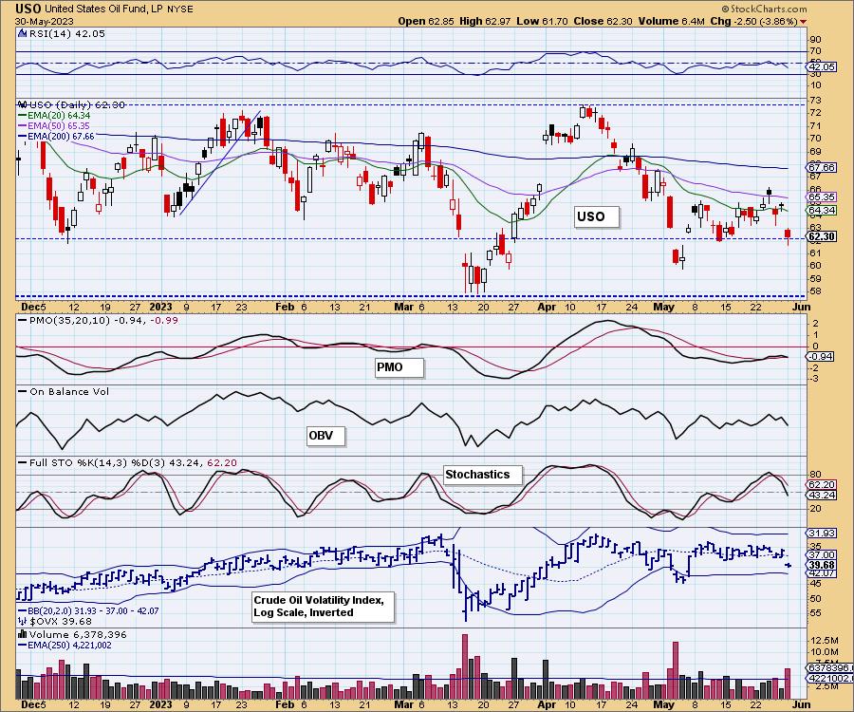Click the Low 61.70 value

tap(542, 21)
